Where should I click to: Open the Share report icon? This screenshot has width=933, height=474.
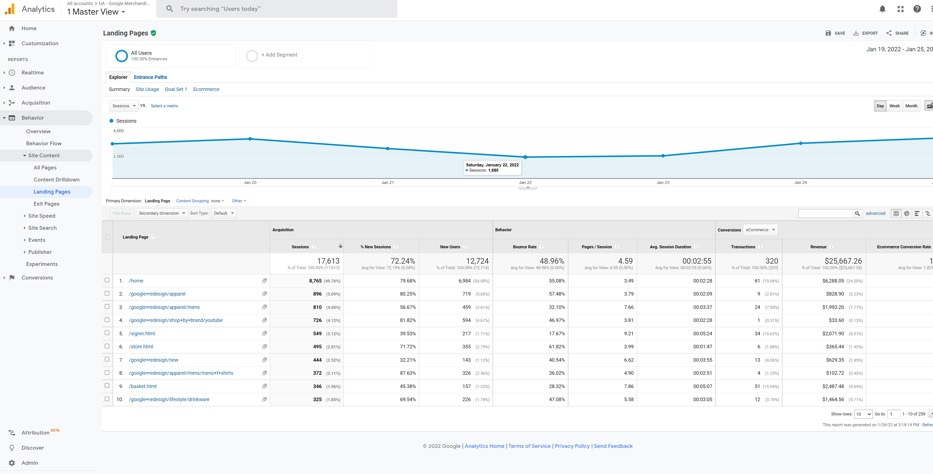890,33
